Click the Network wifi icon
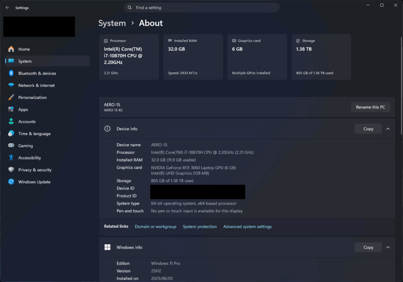Image resolution: width=403 pixels, height=282 pixels. point(11,85)
